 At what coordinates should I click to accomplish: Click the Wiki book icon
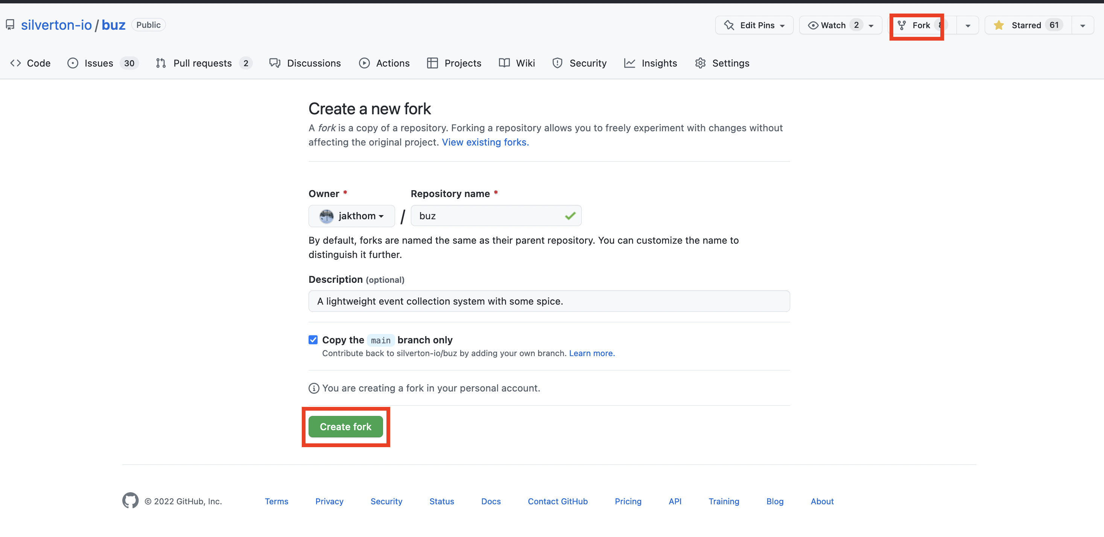[504, 63]
